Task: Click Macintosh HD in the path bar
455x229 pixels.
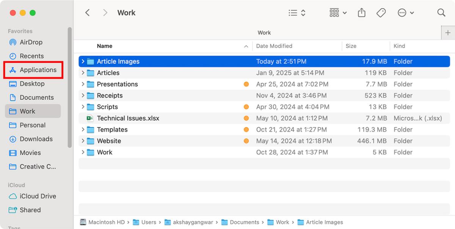Action: 102,222
